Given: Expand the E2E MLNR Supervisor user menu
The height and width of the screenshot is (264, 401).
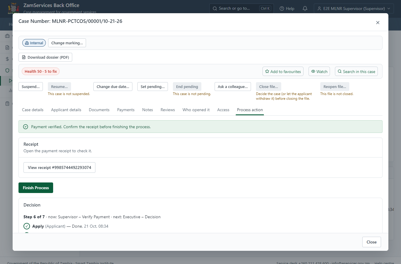Looking at the screenshot, I should click(354, 9).
